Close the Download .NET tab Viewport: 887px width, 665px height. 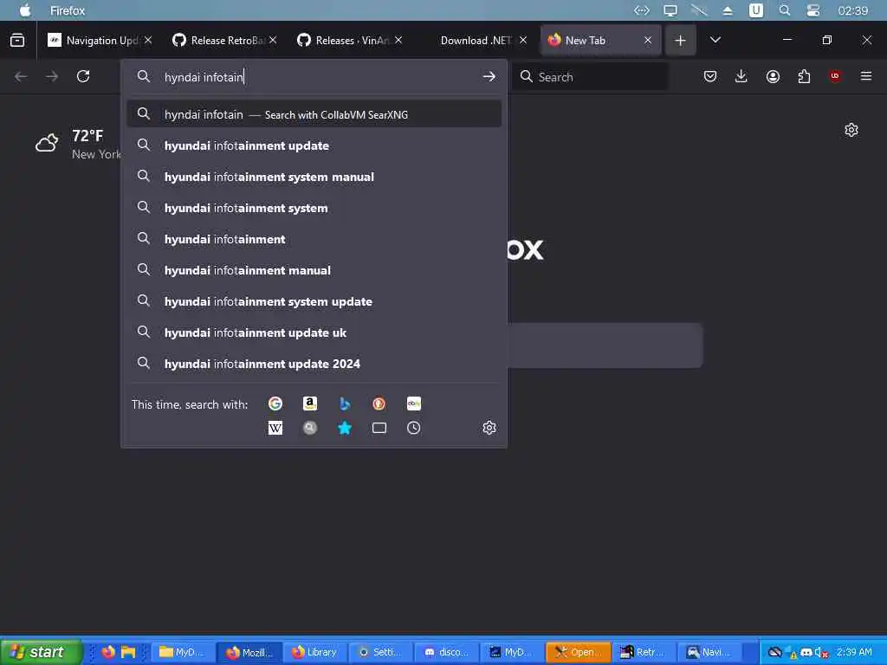coord(523,40)
